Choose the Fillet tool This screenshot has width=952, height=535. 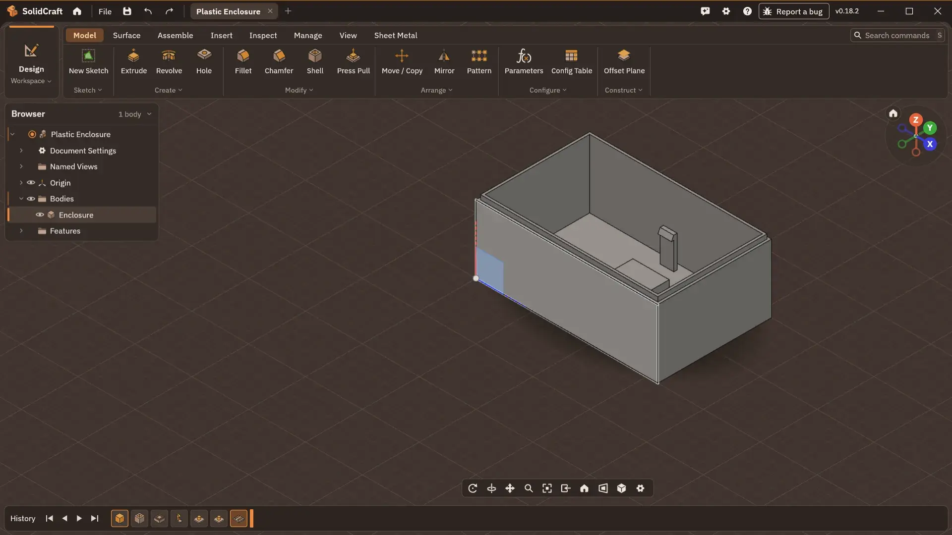(x=243, y=61)
